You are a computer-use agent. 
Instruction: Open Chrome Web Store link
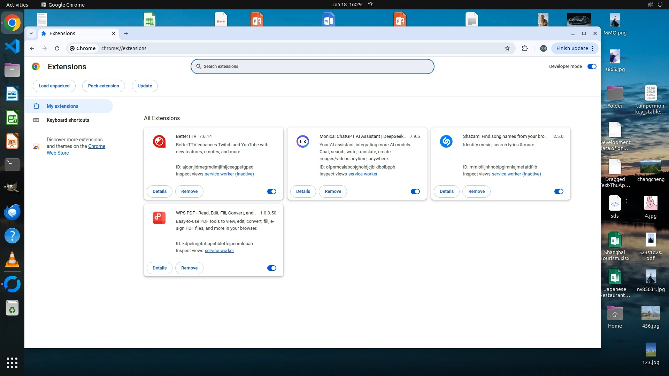97,146
